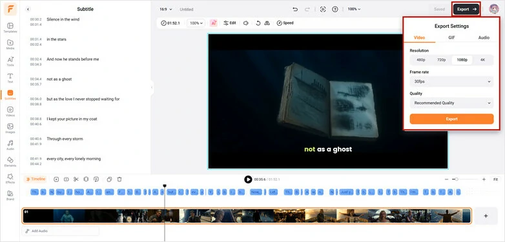This screenshot has width=505, height=242.
Task: Open the 16:9 aspect ratio dropdown
Action: click(166, 9)
